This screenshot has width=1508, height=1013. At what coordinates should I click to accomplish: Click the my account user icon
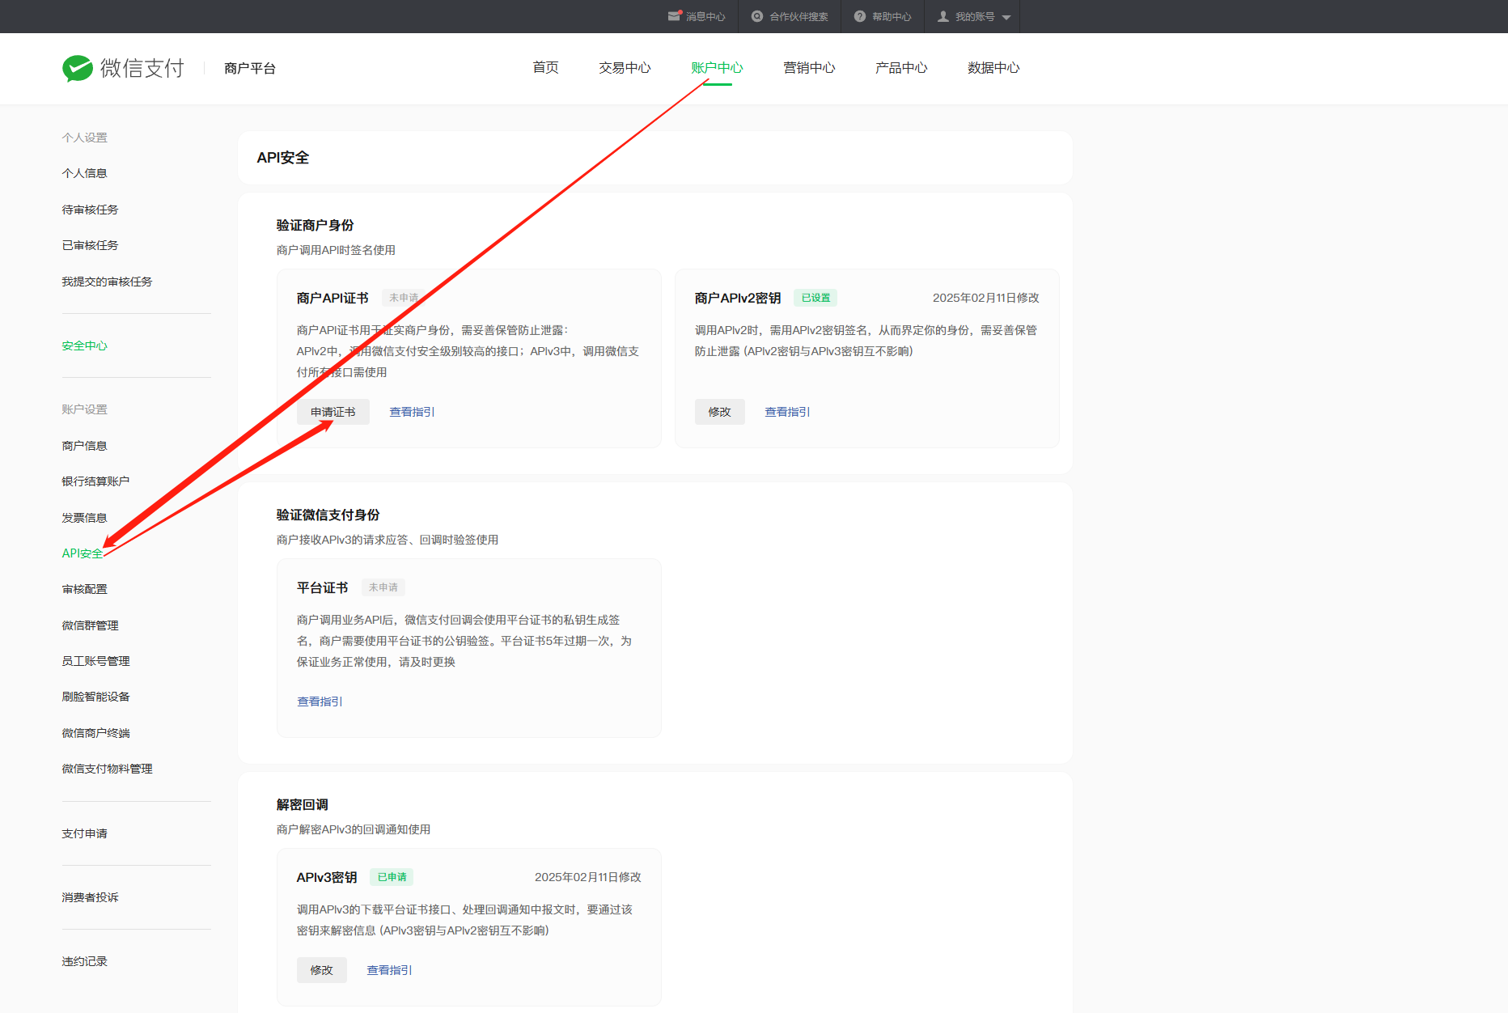pyautogui.click(x=943, y=16)
